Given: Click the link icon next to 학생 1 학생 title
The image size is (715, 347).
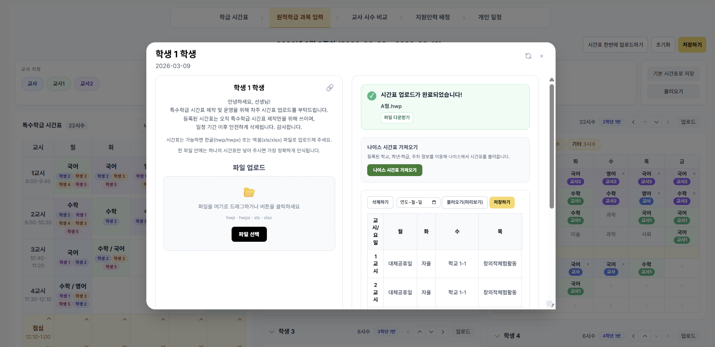Looking at the screenshot, I should 330,88.
